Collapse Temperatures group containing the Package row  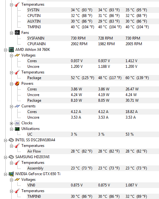11,73
